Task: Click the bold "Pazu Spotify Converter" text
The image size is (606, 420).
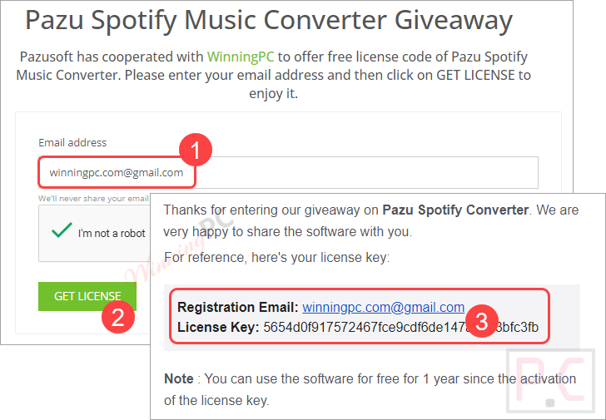Action: click(455, 210)
